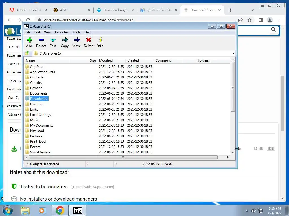This screenshot has height=216, width=289.
Task: Open the Edit menu
Action: [37, 32]
